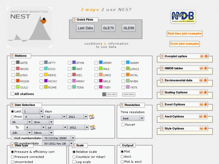Open the To date calendar picker
The image size is (219, 164).
[x=93, y=127]
